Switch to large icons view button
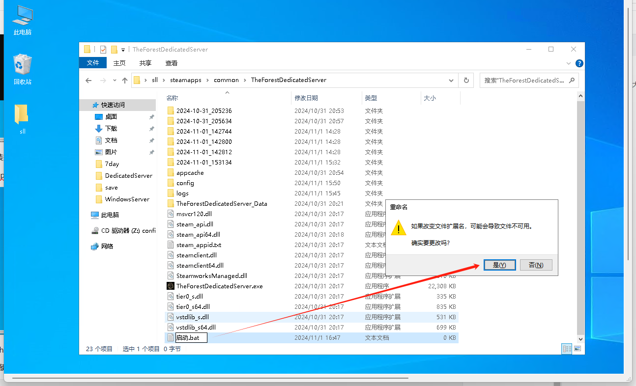This screenshot has height=386, width=636. pos(578,349)
